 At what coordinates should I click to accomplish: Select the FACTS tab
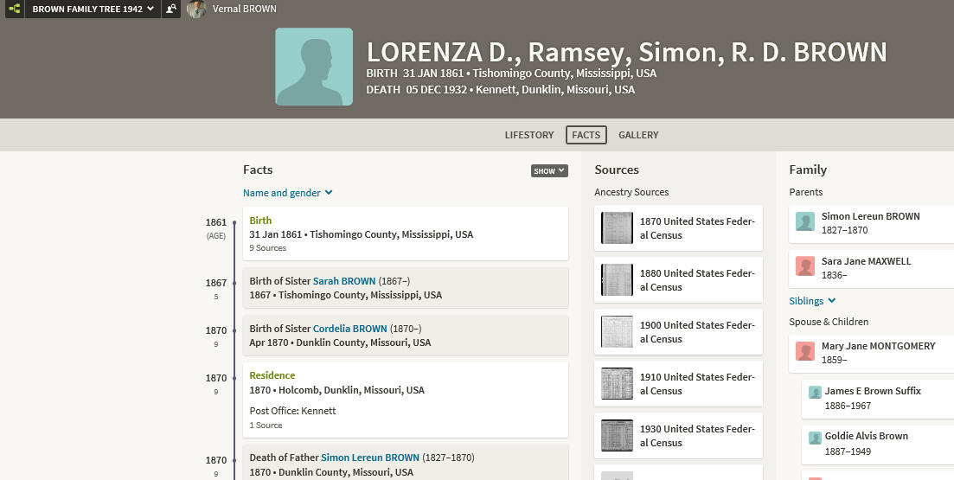[586, 135]
